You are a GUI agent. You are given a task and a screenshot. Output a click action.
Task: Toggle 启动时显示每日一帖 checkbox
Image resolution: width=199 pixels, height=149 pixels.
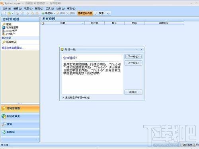(x=63, y=98)
